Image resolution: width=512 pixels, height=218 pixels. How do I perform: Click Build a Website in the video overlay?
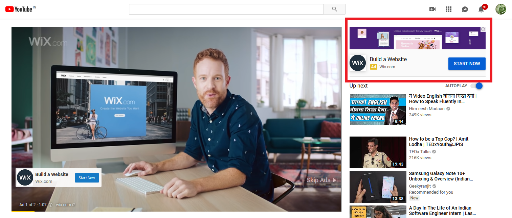tap(52, 174)
